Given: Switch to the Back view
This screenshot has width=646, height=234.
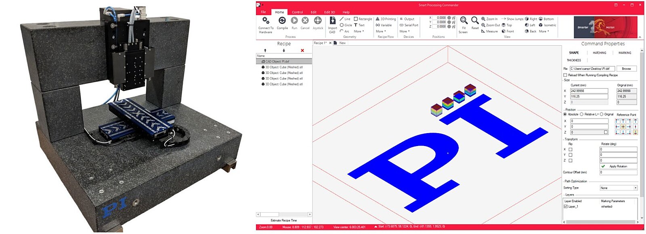Looking at the screenshot, I should point(531,31).
